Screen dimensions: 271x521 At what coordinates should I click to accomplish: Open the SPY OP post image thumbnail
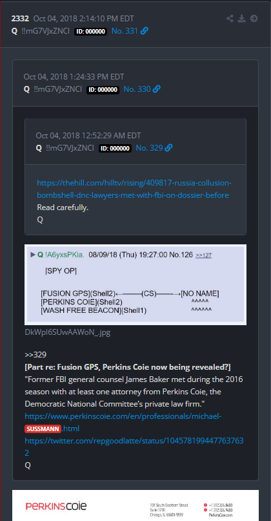[135, 285]
